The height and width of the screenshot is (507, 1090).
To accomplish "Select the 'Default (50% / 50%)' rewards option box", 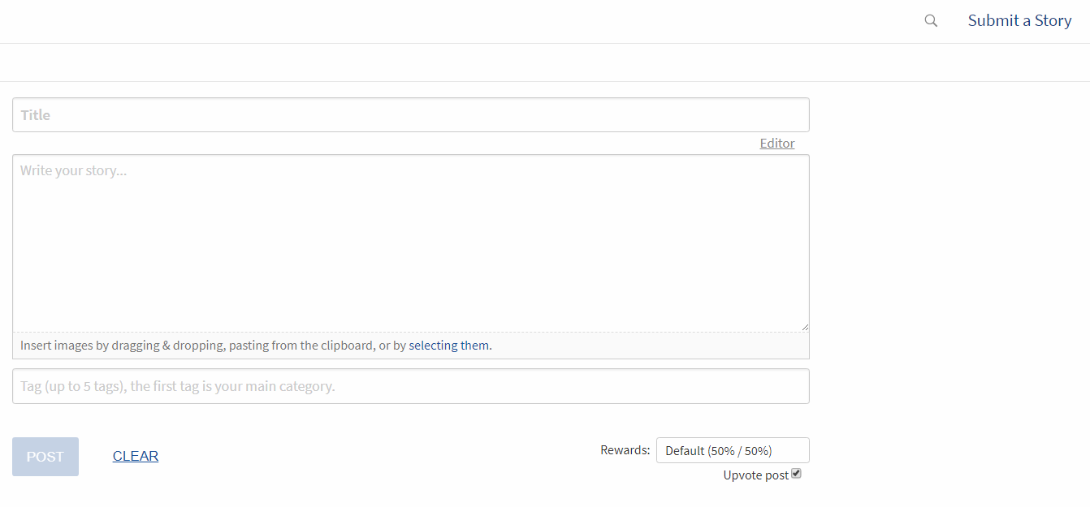I will click(x=718, y=450).
